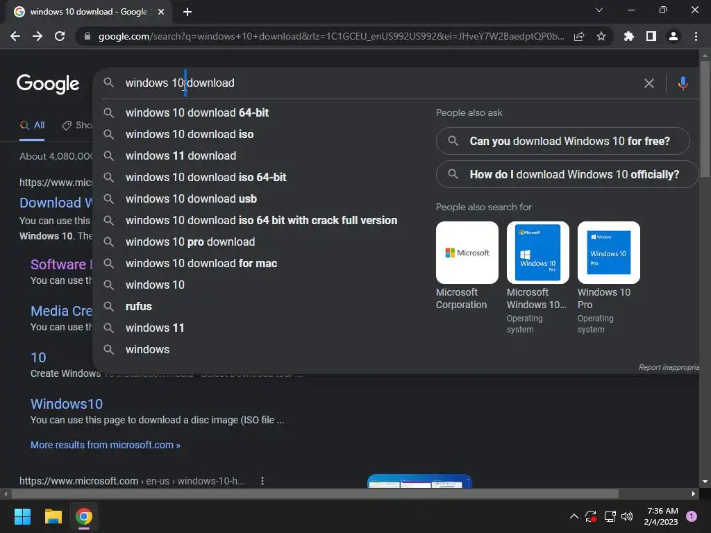The image size is (711, 533).
Task: Share this page via address bar icon
Action: coord(579,36)
